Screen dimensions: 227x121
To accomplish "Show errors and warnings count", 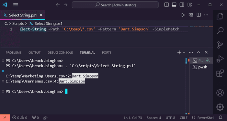I will coord(20,118).
